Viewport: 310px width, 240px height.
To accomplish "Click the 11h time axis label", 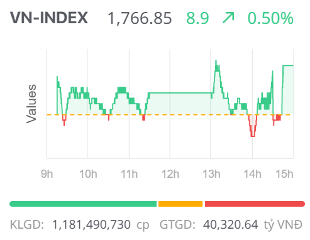I will tap(129, 174).
